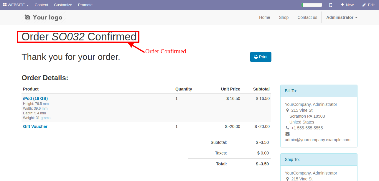Expand the Administrator user dropdown

pos(342,17)
